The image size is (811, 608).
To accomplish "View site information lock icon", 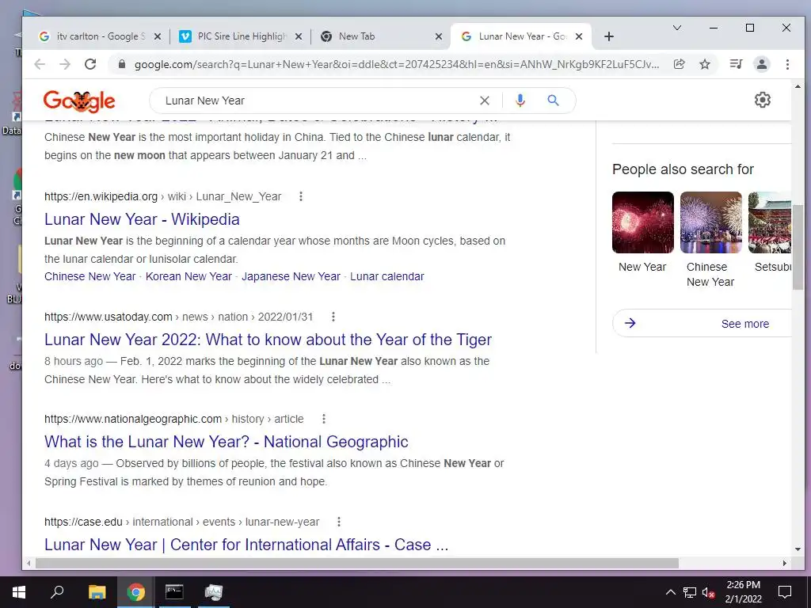I will tap(122, 64).
